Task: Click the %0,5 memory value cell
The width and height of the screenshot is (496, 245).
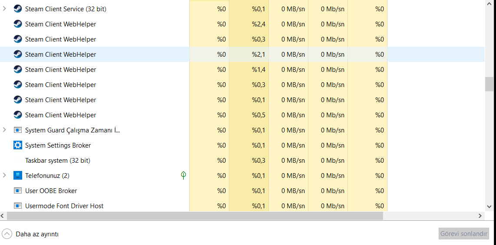Action: click(x=248, y=115)
